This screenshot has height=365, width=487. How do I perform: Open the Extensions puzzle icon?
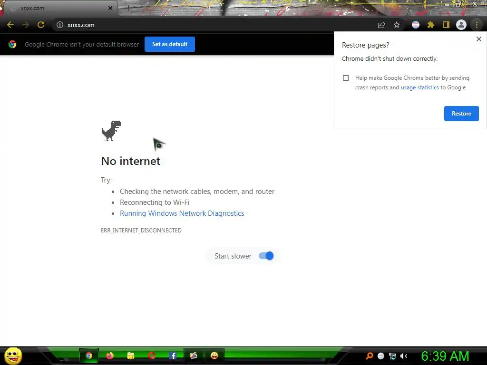coord(431,25)
